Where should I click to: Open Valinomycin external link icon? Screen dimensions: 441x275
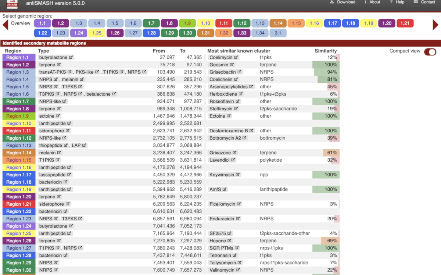[x=238, y=270]
